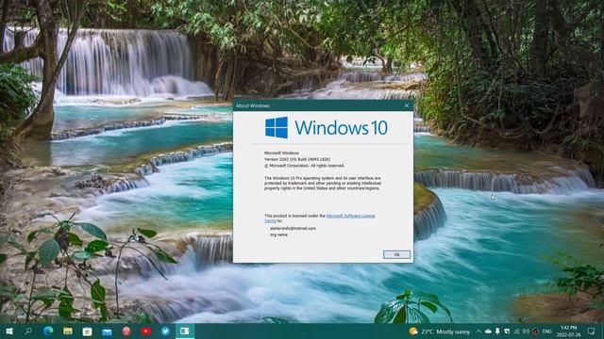The height and width of the screenshot is (339, 604).
Task: Open clock and calendar at 1:42 PM
Action: [568, 331]
